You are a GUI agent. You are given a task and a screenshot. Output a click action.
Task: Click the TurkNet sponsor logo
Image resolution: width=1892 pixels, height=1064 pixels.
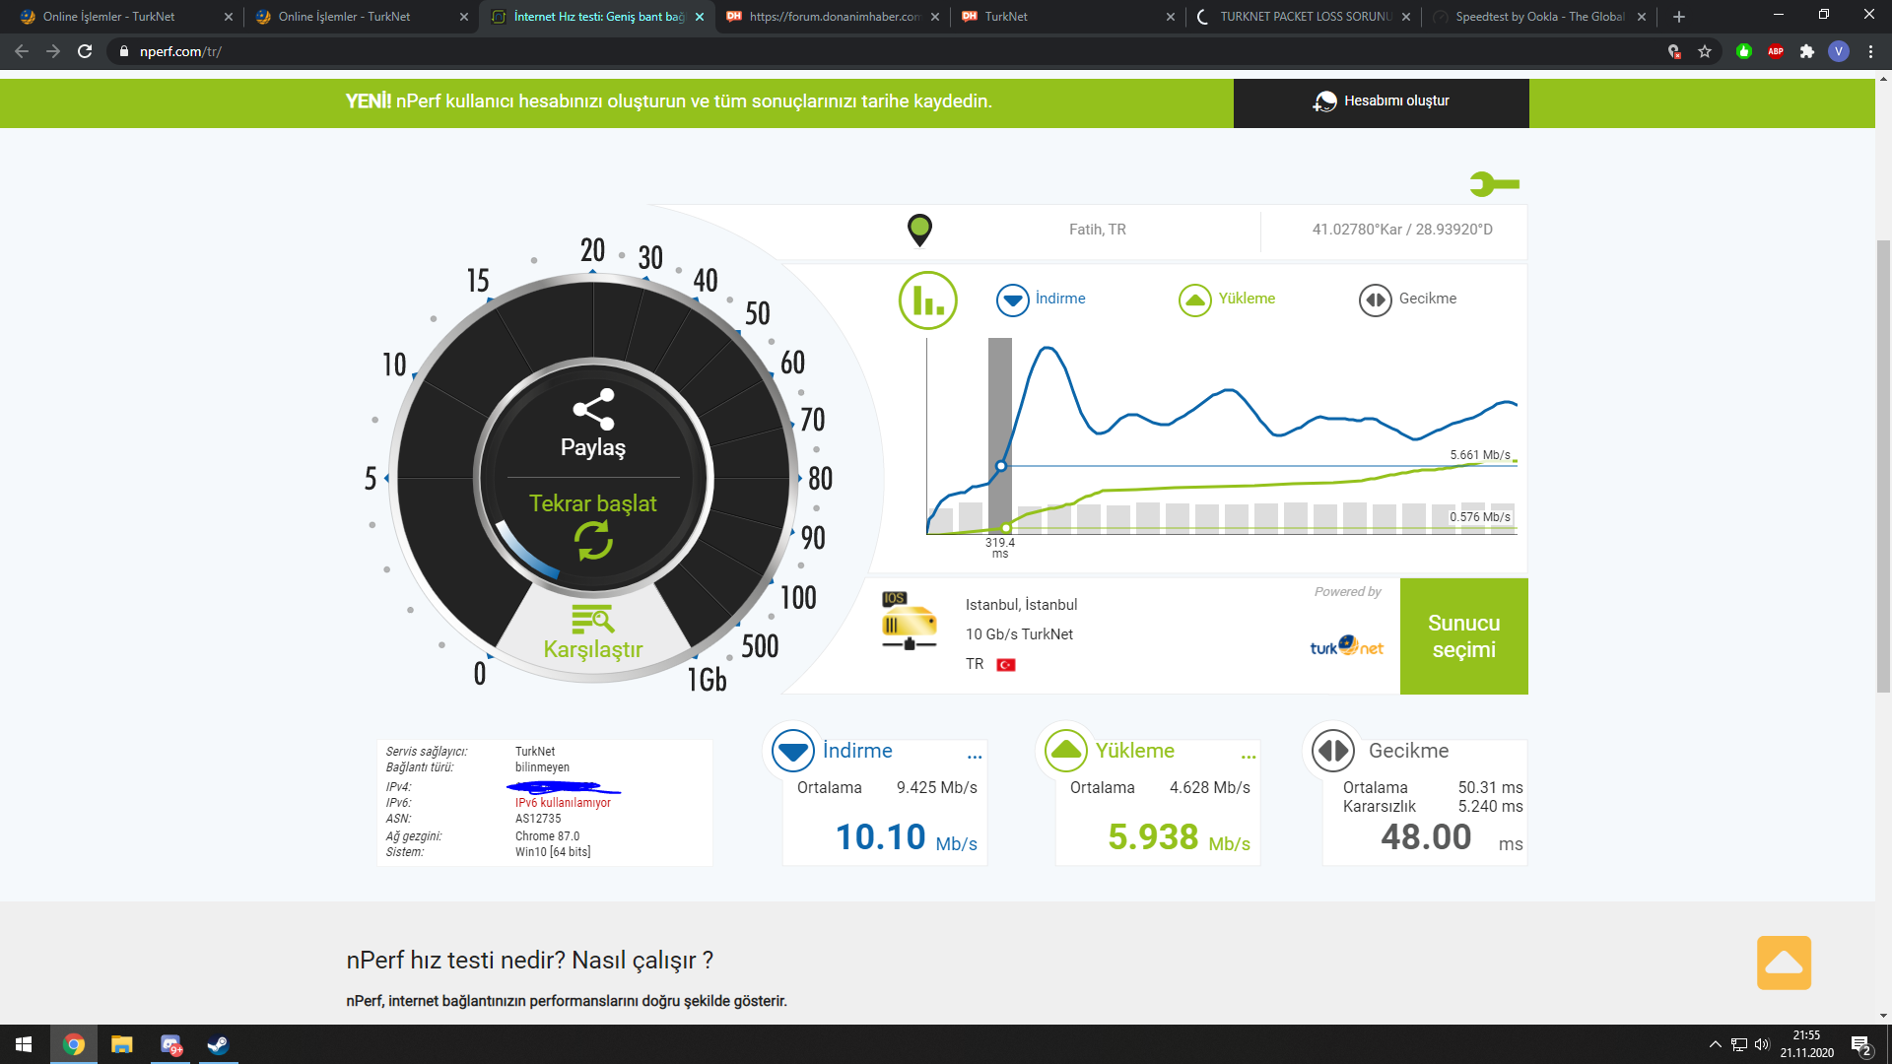(x=1346, y=645)
